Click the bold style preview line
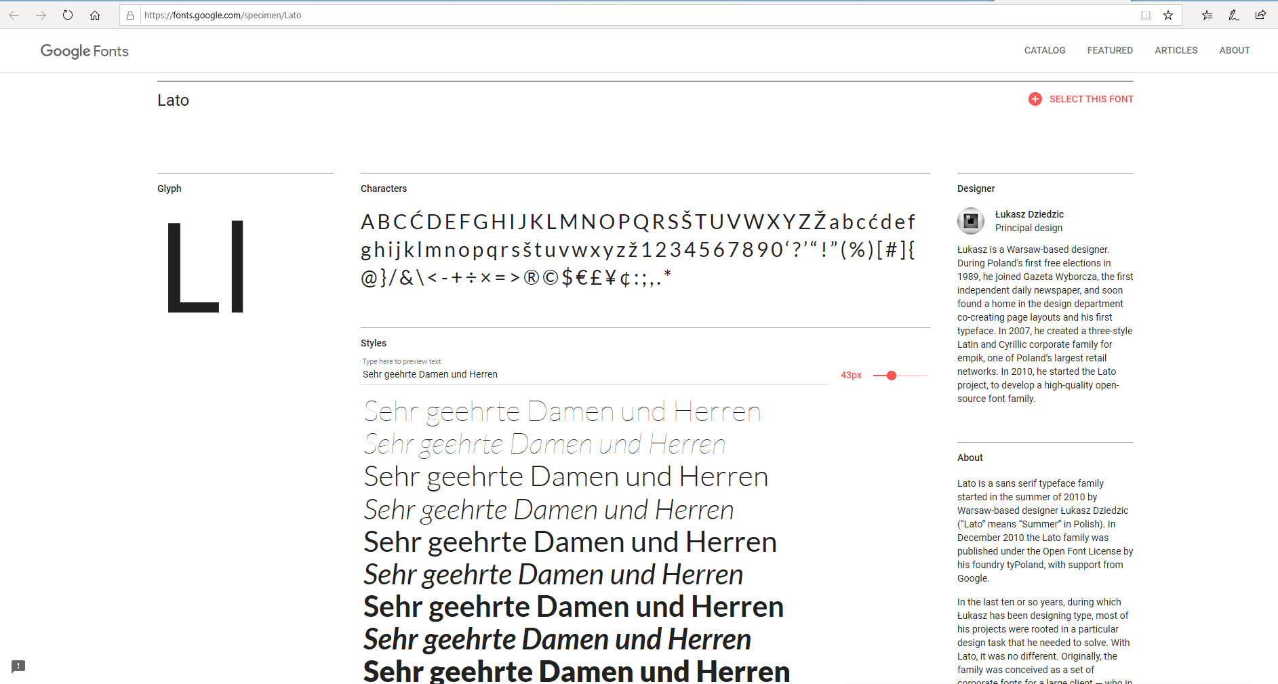The width and height of the screenshot is (1278, 684). click(x=574, y=607)
